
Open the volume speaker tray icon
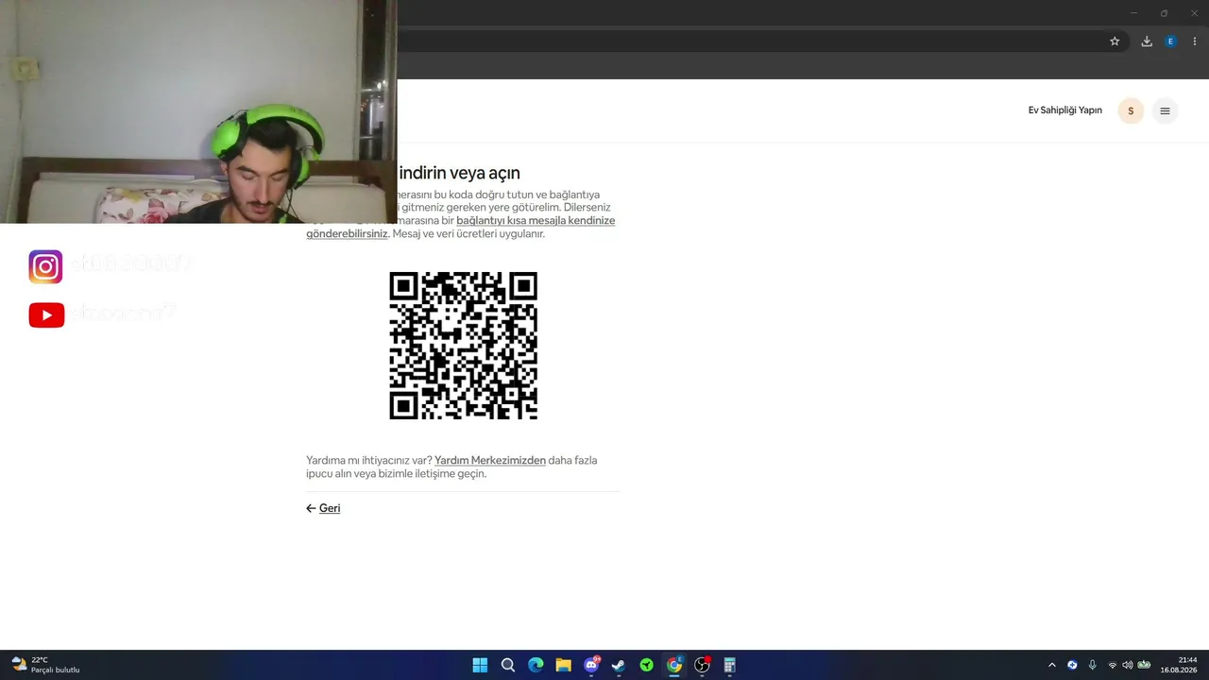[1127, 665]
